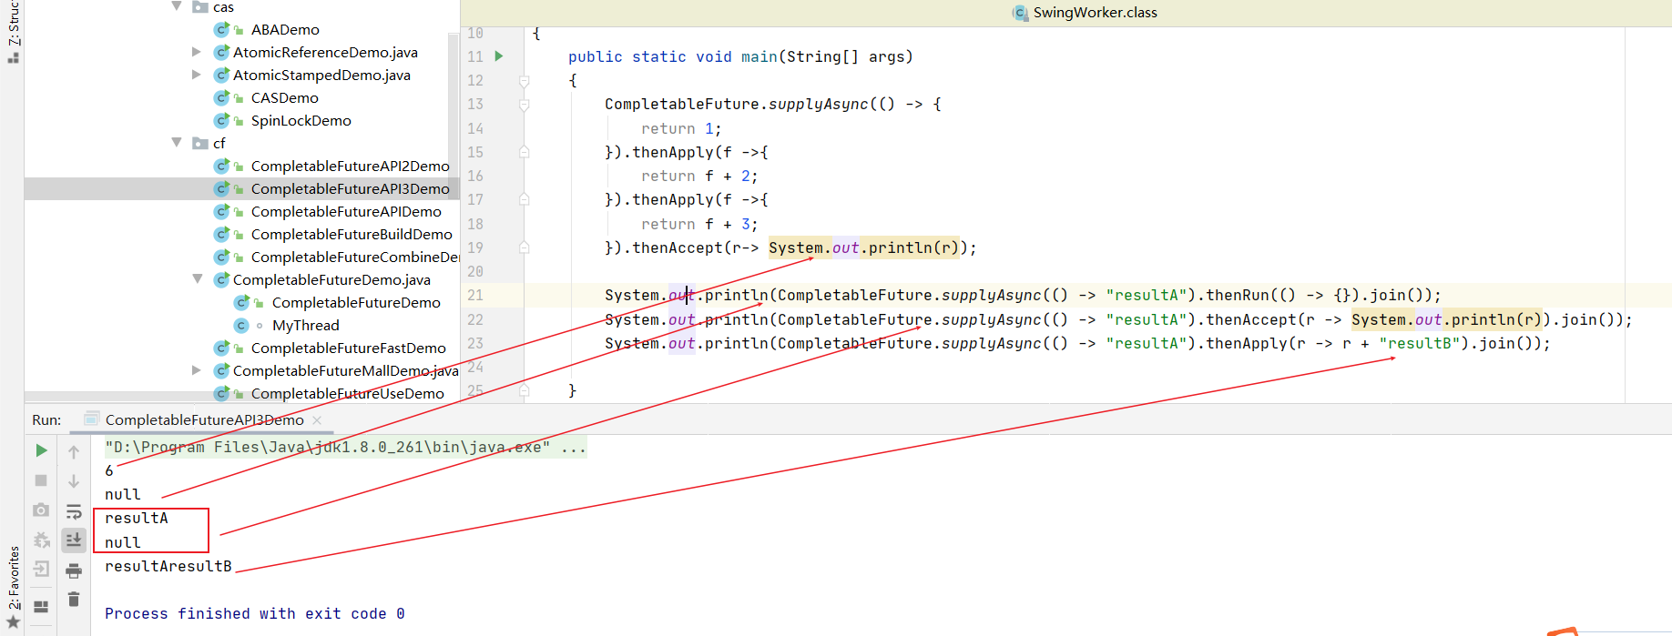This screenshot has height=636, width=1672.
Task: Click the Down the Stack Trace arrow
Action: click(x=74, y=480)
